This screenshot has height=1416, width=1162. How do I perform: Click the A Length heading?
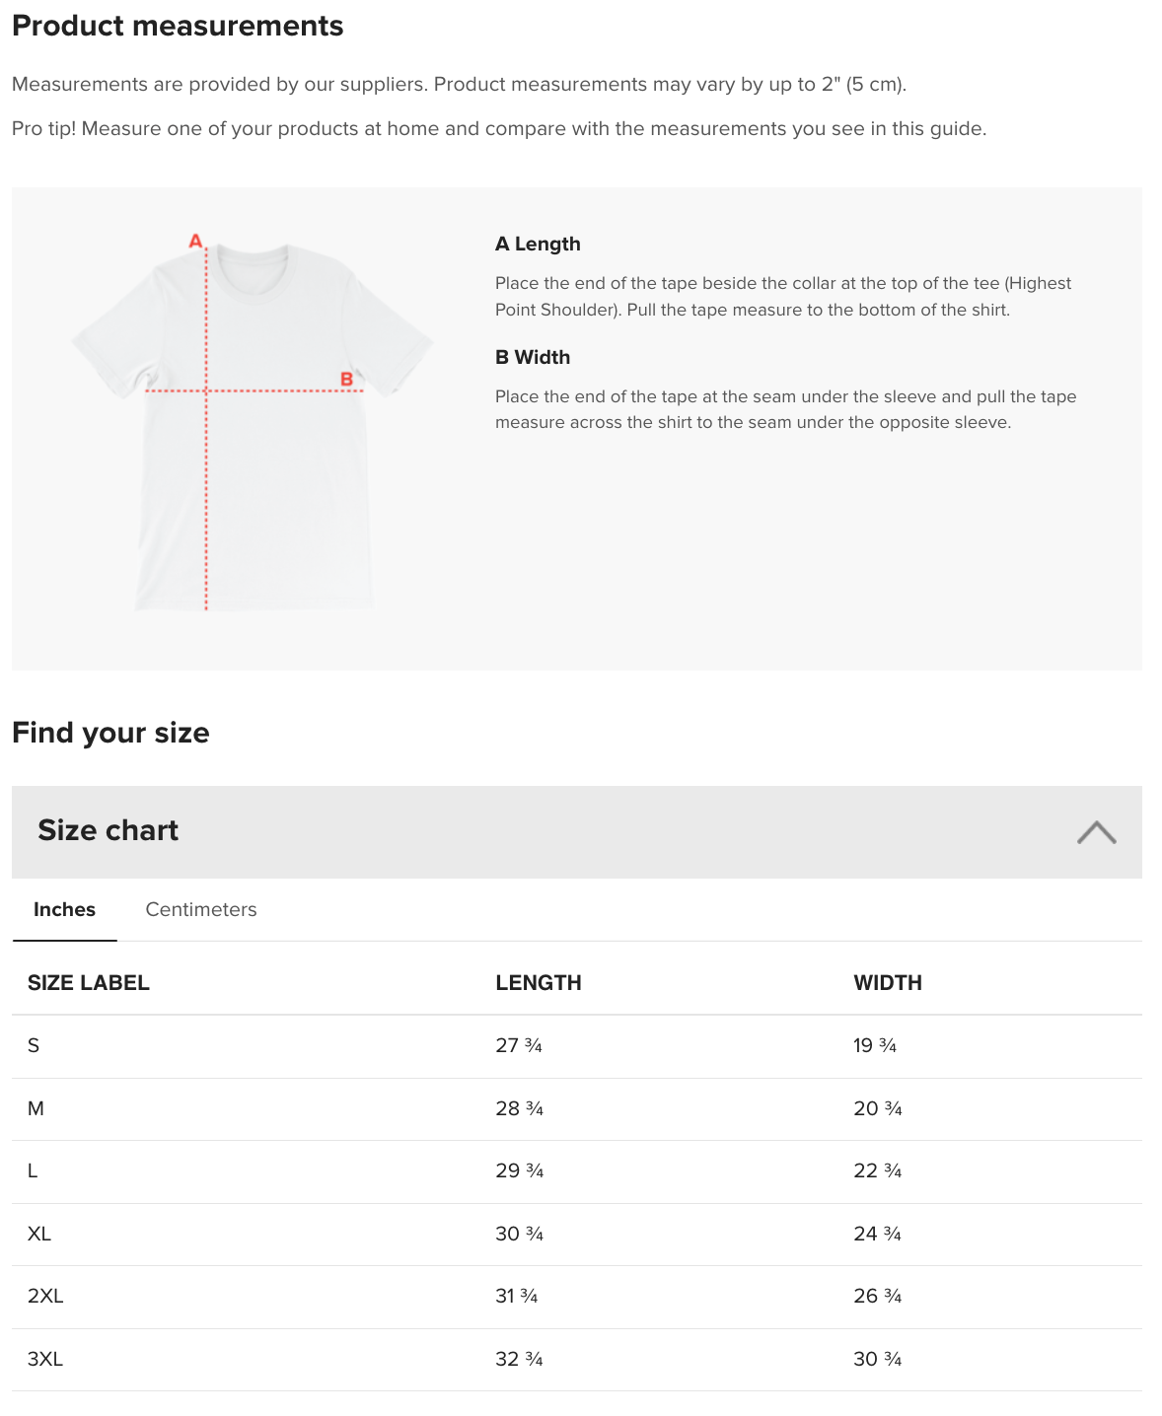pos(538,244)
